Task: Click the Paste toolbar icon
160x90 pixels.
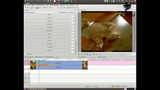Action: (x=62, y=8)
